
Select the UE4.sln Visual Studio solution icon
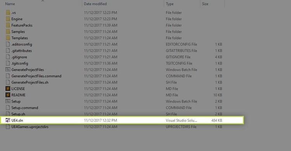pyautogui.click(x=8, y=120)
